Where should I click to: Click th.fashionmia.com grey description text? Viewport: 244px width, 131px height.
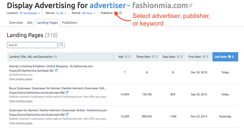point(21,74)
